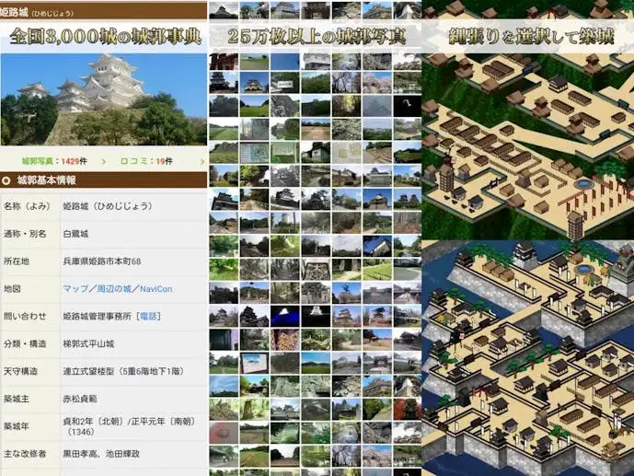Image resolution: width=634 pixels, height=476 pixels.
Task: Tap the 電話 link for 姫路城管理事務所
Action: 148,316
